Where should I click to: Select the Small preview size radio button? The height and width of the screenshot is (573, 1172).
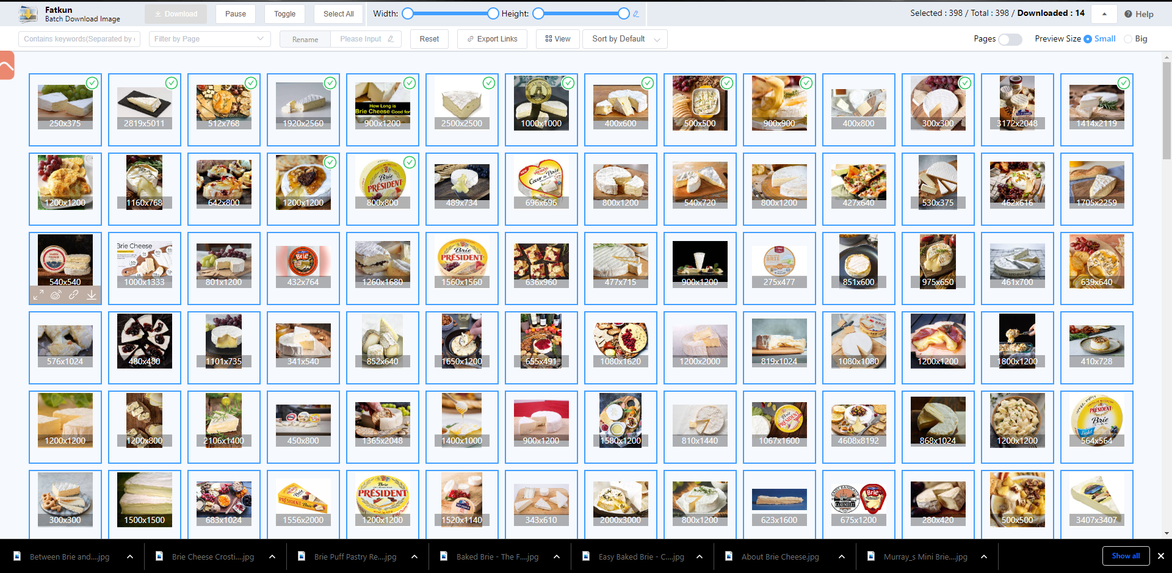point(1088,39)
